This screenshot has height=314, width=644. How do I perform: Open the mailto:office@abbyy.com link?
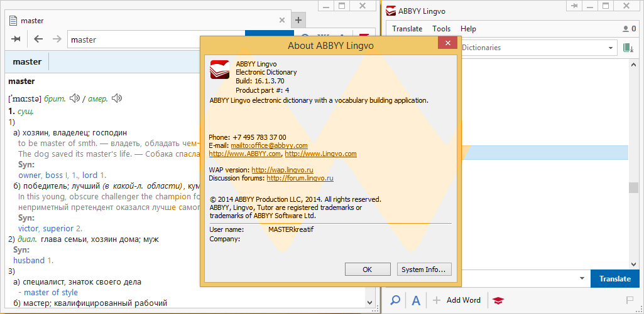tap(269, 145)
